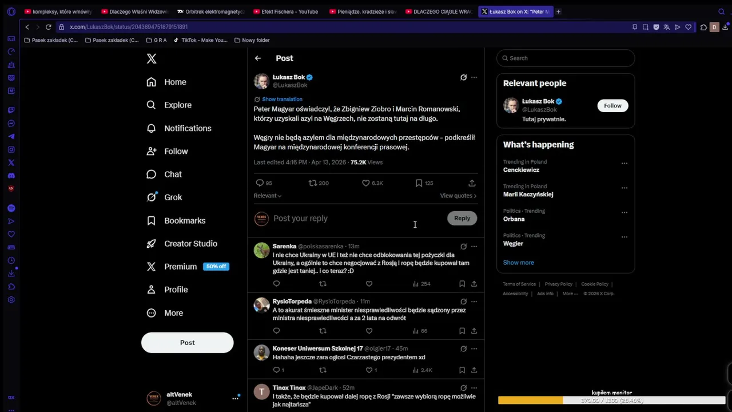Click Show translation link
732x412 pixels.
click(282, 100)
